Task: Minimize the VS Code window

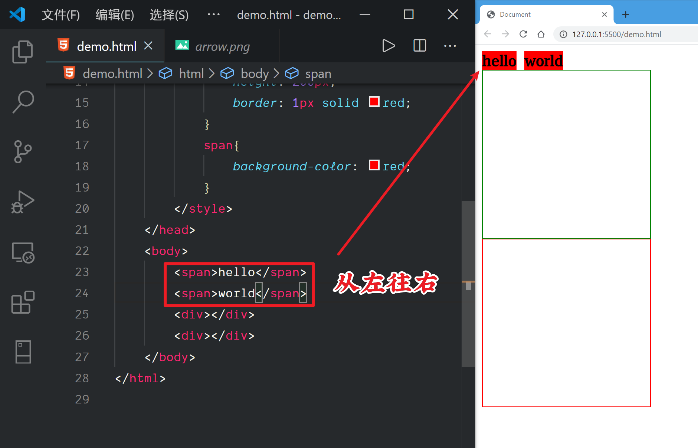Action: (365, 15)
